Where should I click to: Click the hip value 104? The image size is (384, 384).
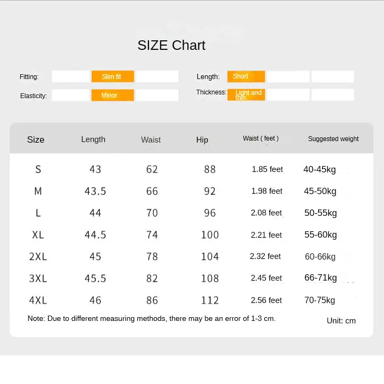click(x=210, y=257)
